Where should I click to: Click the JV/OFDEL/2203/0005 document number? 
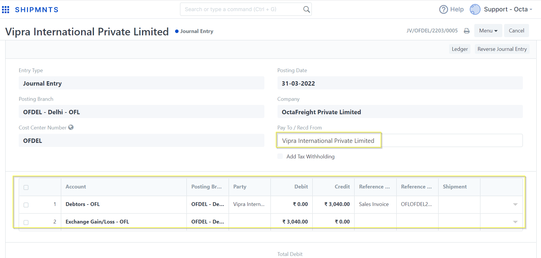point(432,31)
